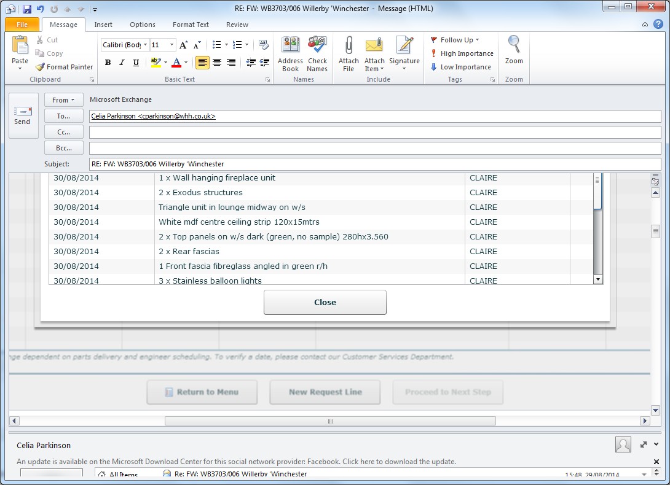Save the message using the floppy disk icon

(26, 9)
